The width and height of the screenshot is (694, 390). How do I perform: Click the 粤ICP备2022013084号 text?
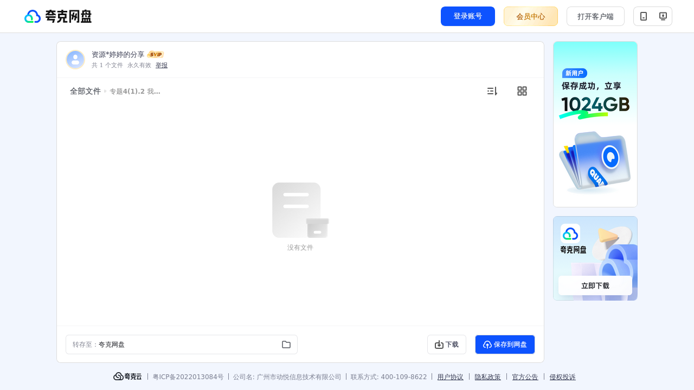click(188, 377)
